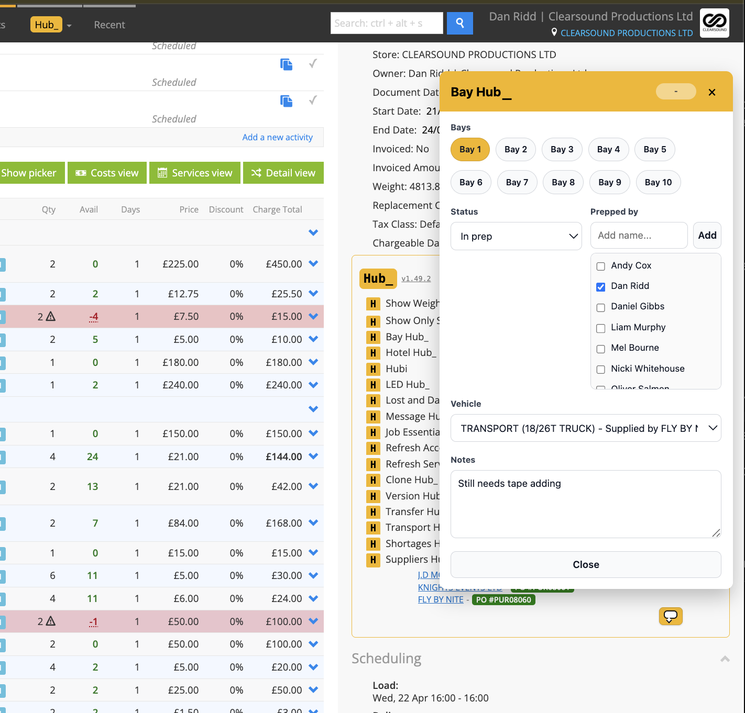Expand the £450.00 row chevron
This screenshot has height=713, width=745.
pos(313,264)
